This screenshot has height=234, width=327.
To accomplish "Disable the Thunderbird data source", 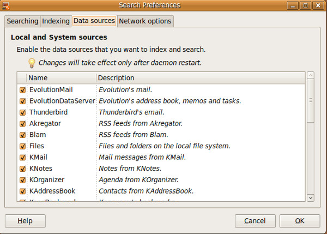I will click(22, 112).
